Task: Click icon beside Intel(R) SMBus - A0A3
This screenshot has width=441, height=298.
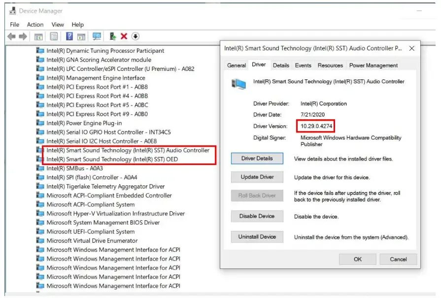Action: tap(40, 168)
